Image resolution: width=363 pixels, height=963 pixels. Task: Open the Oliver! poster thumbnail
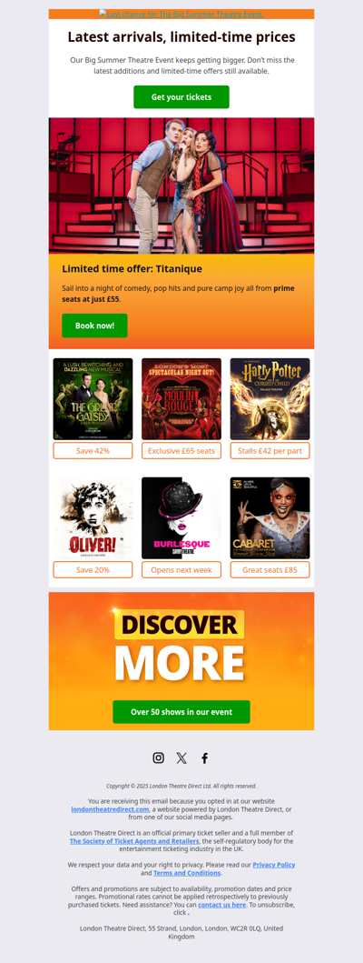click(x=93, y=517)
